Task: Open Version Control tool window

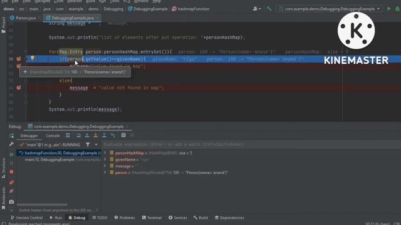Action: pyautogui.click(x=26, y=217)
